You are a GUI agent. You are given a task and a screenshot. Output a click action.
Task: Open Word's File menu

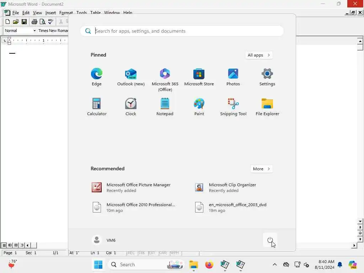coord(16,13)
